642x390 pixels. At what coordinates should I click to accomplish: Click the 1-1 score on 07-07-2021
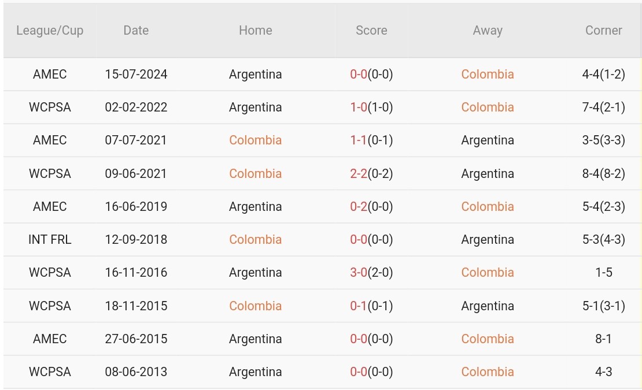359,140
